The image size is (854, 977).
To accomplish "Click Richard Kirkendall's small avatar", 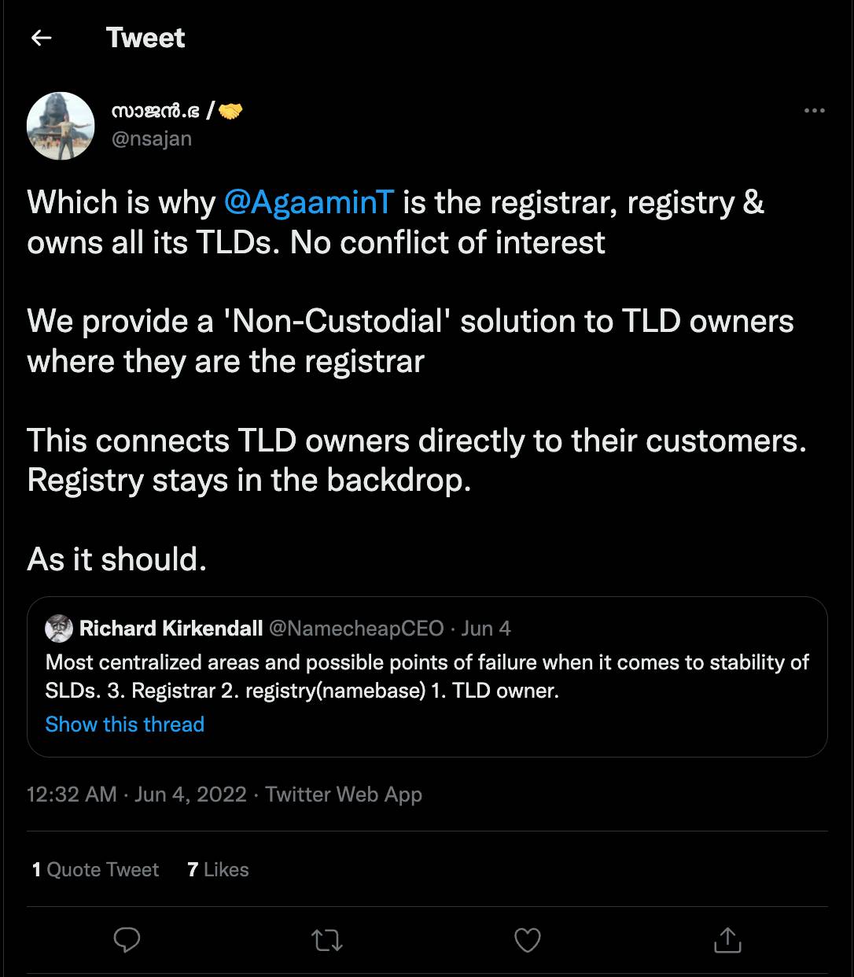I will coord(59,629).
